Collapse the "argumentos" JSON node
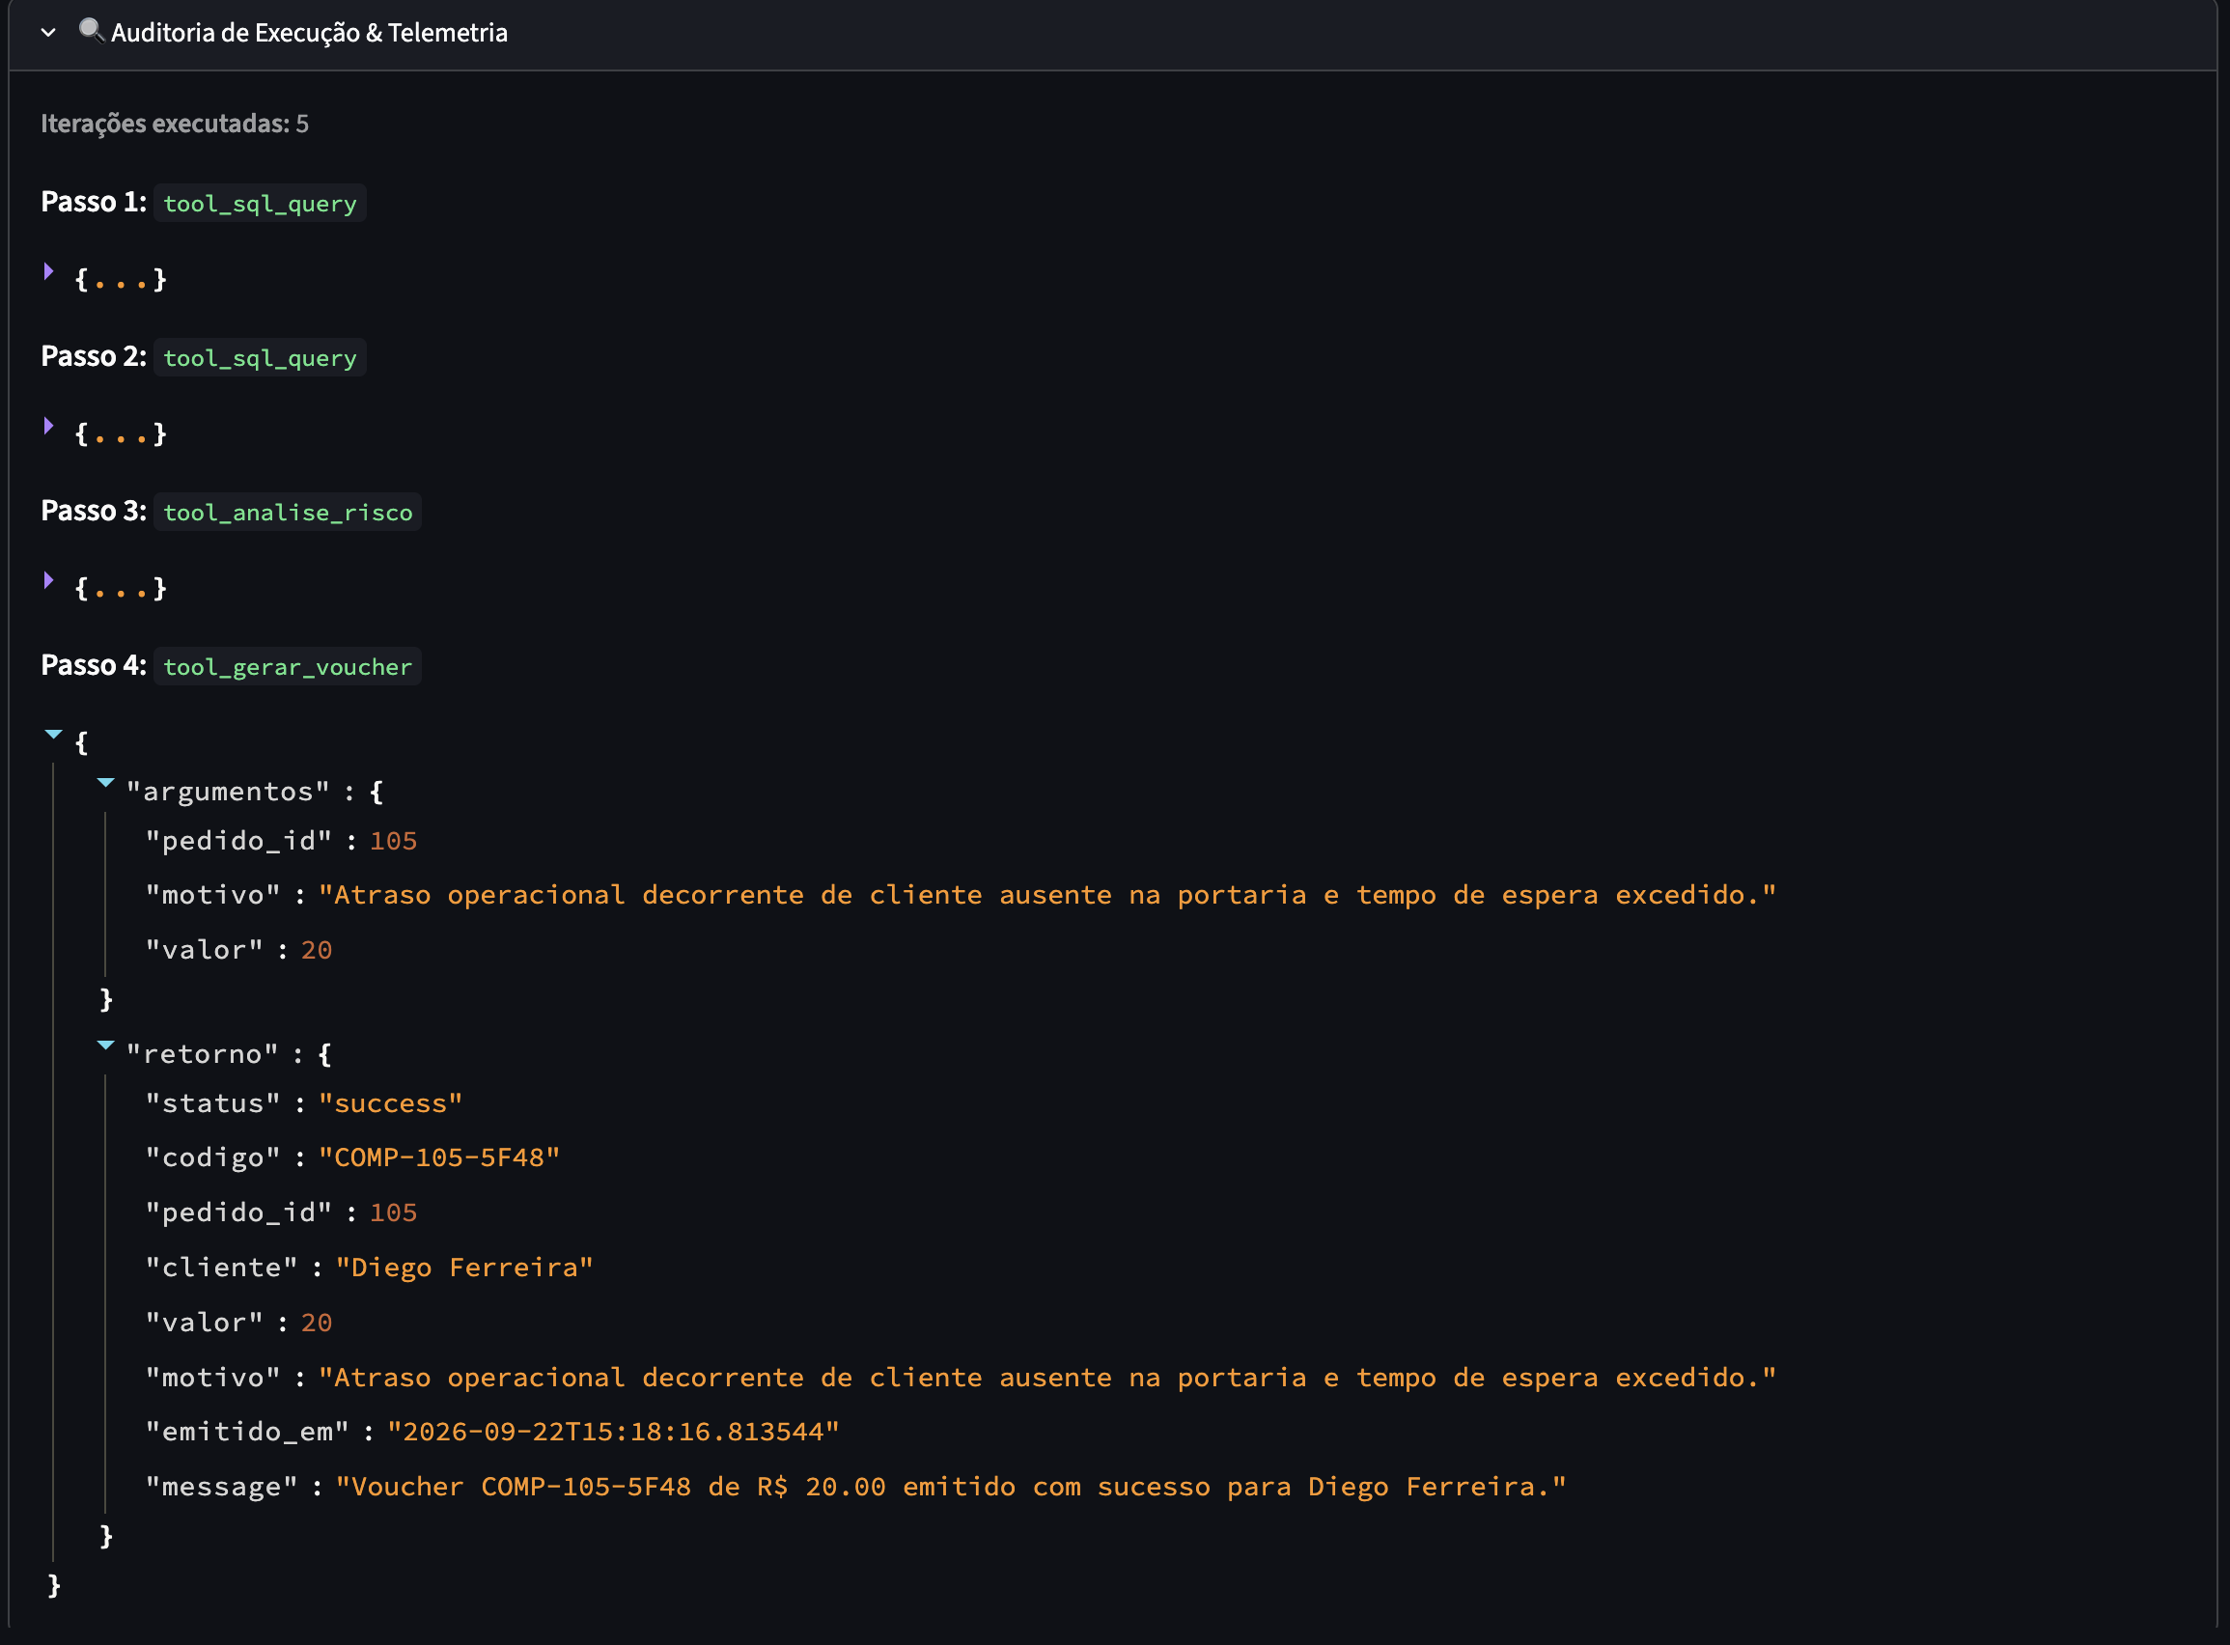 click(x=105, y=784)
